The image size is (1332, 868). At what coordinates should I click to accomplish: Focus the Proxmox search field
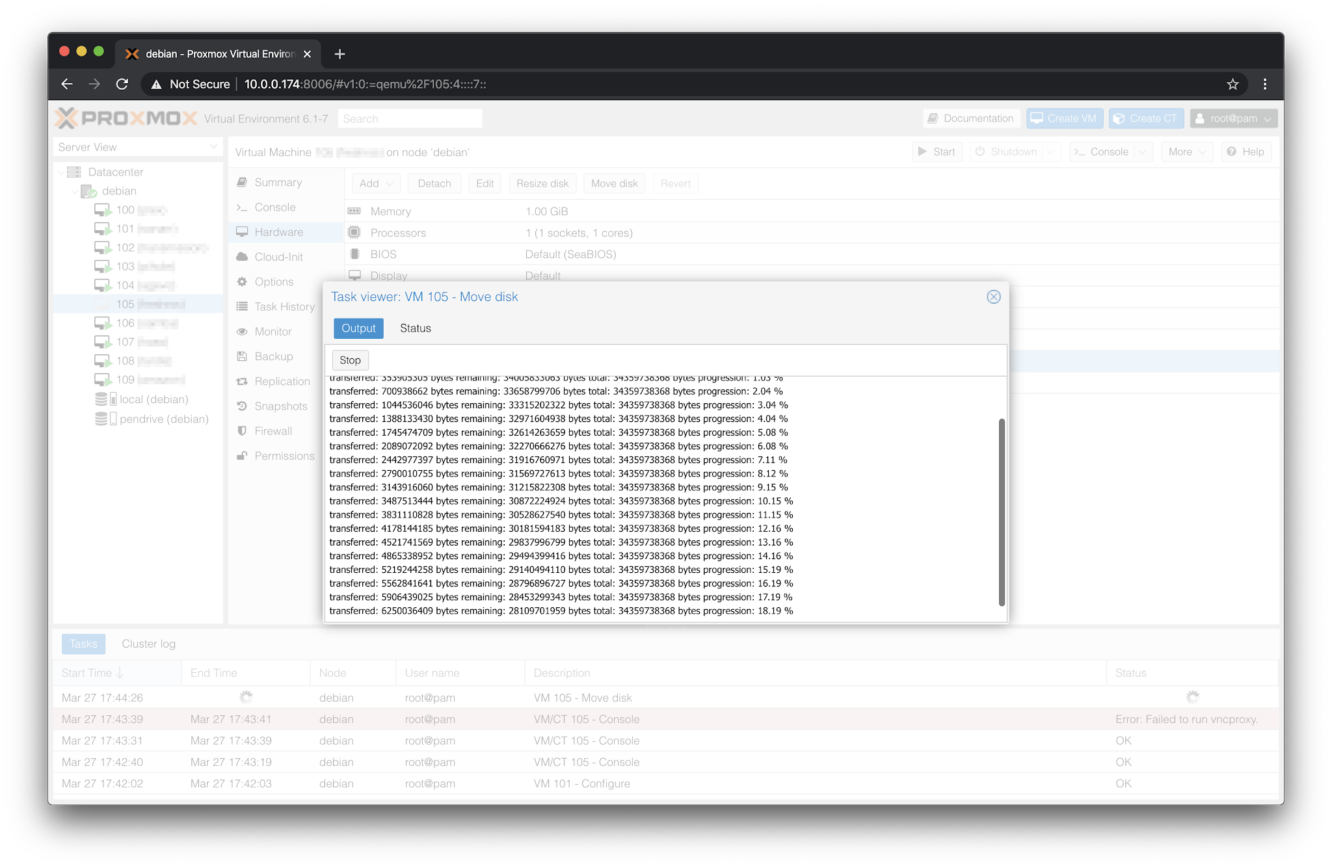[x=410, y=118]
